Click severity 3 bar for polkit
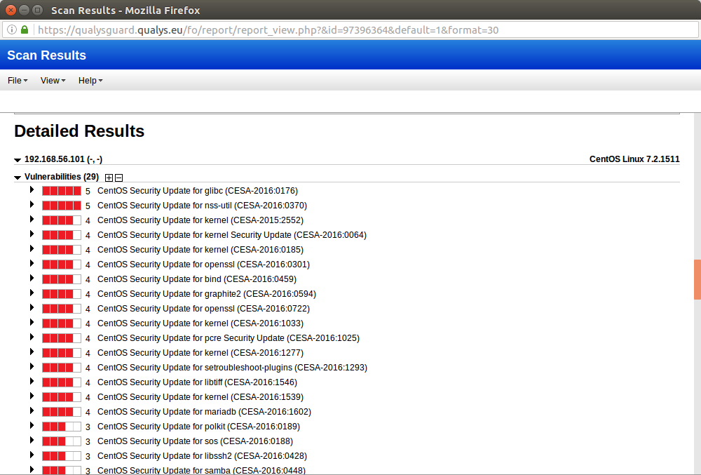The width and height of the screenshot is (701, 475). coord(62,427)
